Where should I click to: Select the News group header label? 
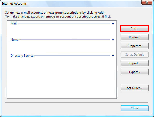click(x=14, y=40)
